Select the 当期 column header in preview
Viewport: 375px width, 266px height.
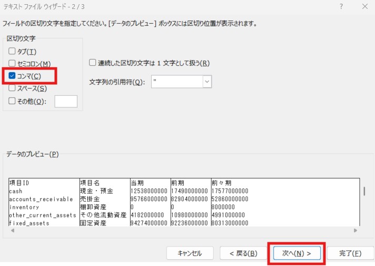[x=137, y=183]
